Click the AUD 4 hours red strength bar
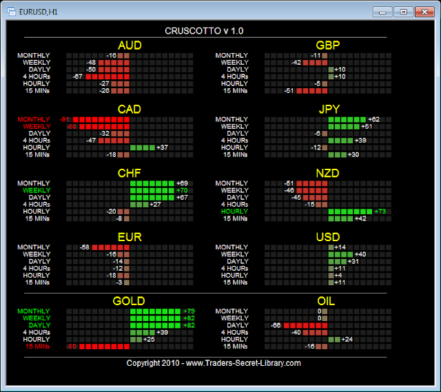The width and height of the screenshot is (441, 392). click(x=107, y=76)
